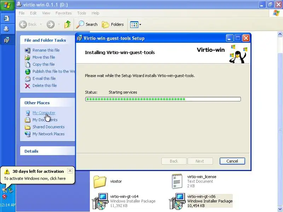Collapse the File and Folder Tasks header

point(48,40)
